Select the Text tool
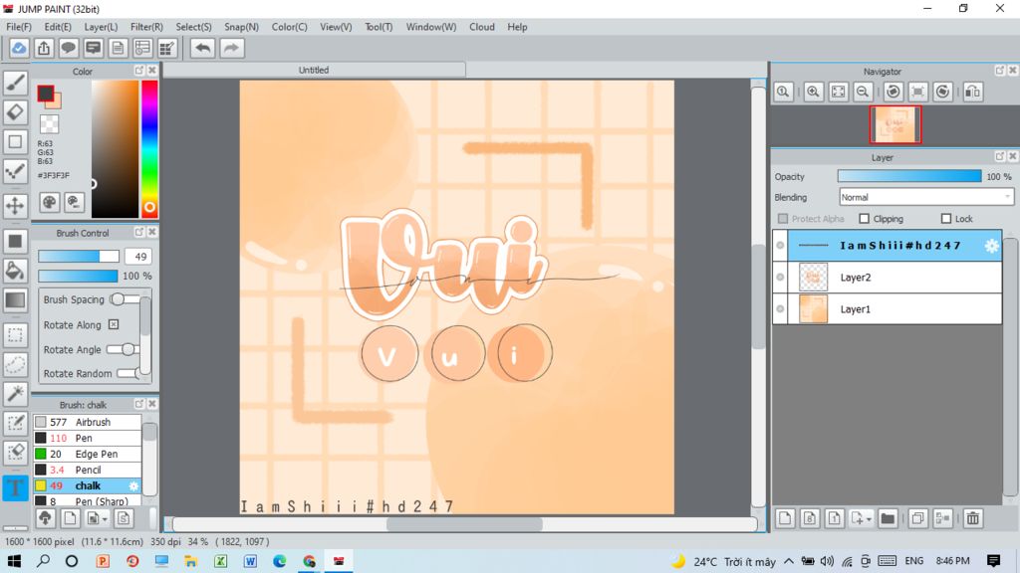The width and height of the screenshot is (1020, 573). tap(15, 487)
